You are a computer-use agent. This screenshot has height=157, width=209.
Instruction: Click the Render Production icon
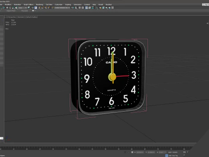pos(107,8)
